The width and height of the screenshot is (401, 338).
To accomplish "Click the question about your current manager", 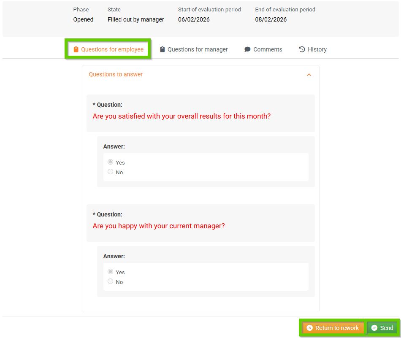I will click(x=159, y=226).
